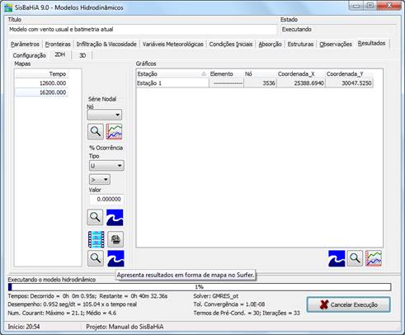The image size is (405, 335).
Task: Click the Estado field showing Executando
Action: click(338, 30)
